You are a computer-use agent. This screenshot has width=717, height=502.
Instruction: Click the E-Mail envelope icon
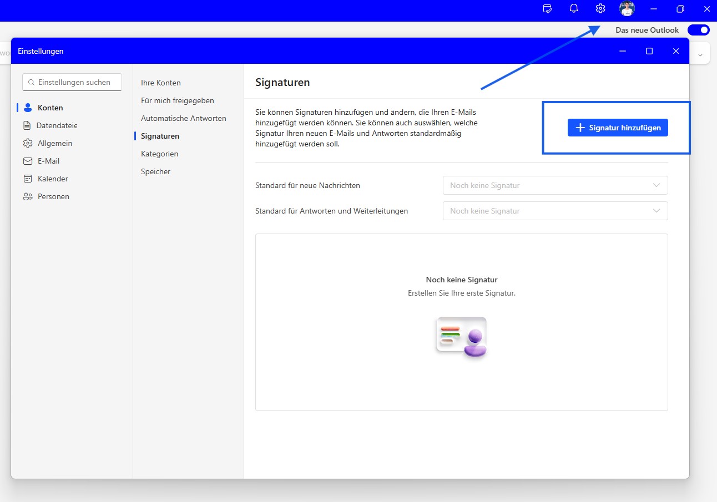coord(28,161)
